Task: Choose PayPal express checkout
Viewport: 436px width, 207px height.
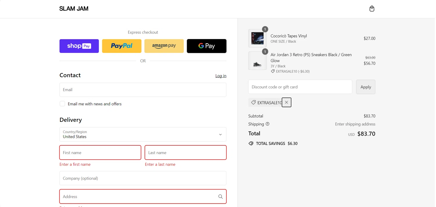Action: click(x=121, y=46)
